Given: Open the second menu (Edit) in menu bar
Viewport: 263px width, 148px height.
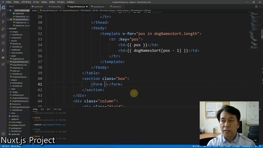Looking at the screenshot, I should pyautogui.click(x=16, y=2).
